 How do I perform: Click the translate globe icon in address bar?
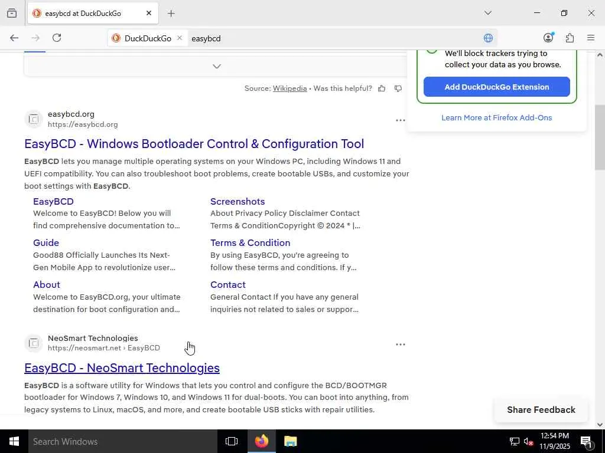(x=488, y=38)
